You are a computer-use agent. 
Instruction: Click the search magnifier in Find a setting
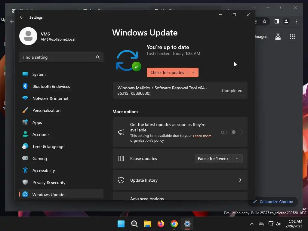(x=98, y=57)
